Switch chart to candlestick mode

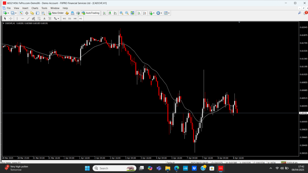pos(110,13)
